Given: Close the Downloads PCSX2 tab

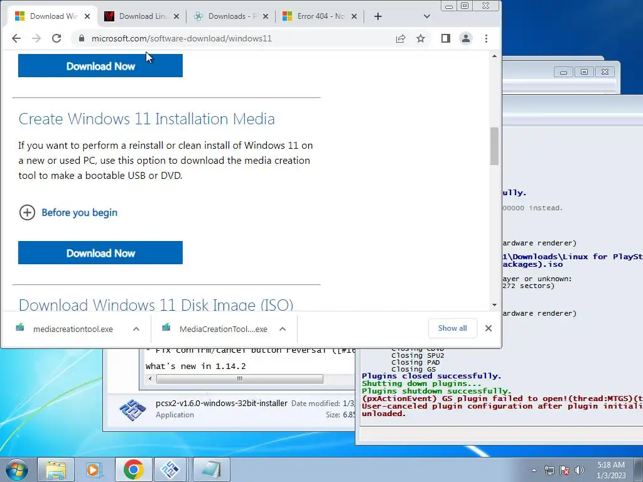Looking at the screenshot, I should coord(266,16).
